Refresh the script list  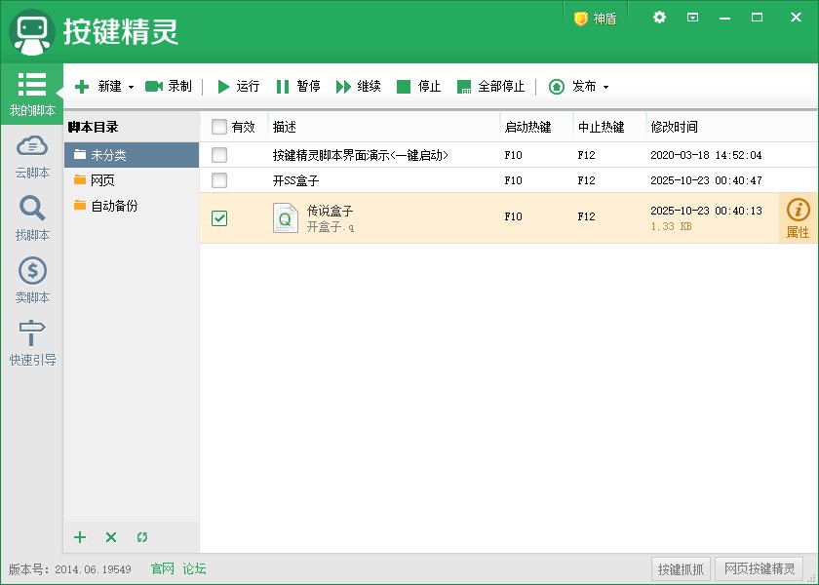point(142,537)
